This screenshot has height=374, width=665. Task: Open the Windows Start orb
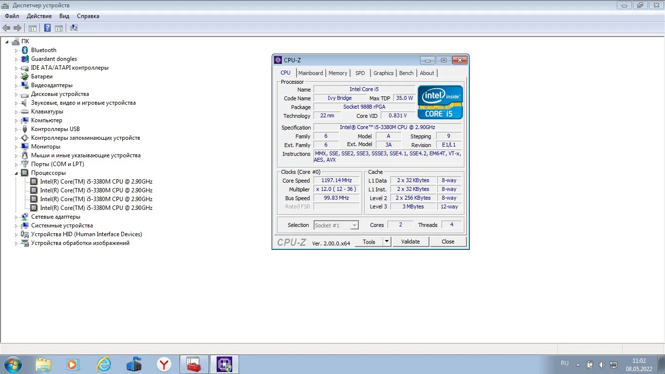13,364
